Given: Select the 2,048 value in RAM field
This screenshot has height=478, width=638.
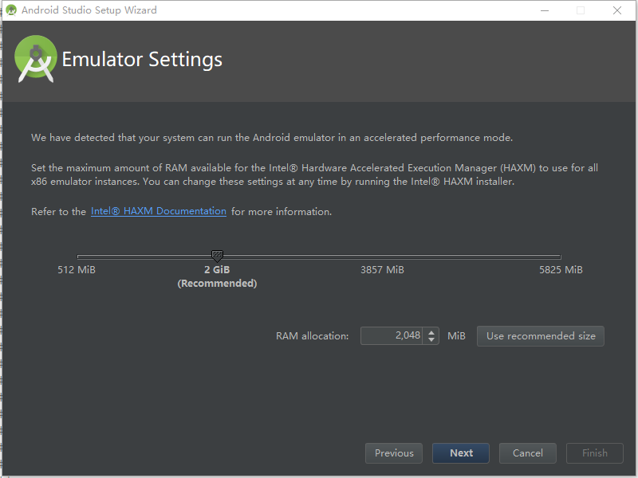Looking at the screenshot, I should click(x=407, y=335).
